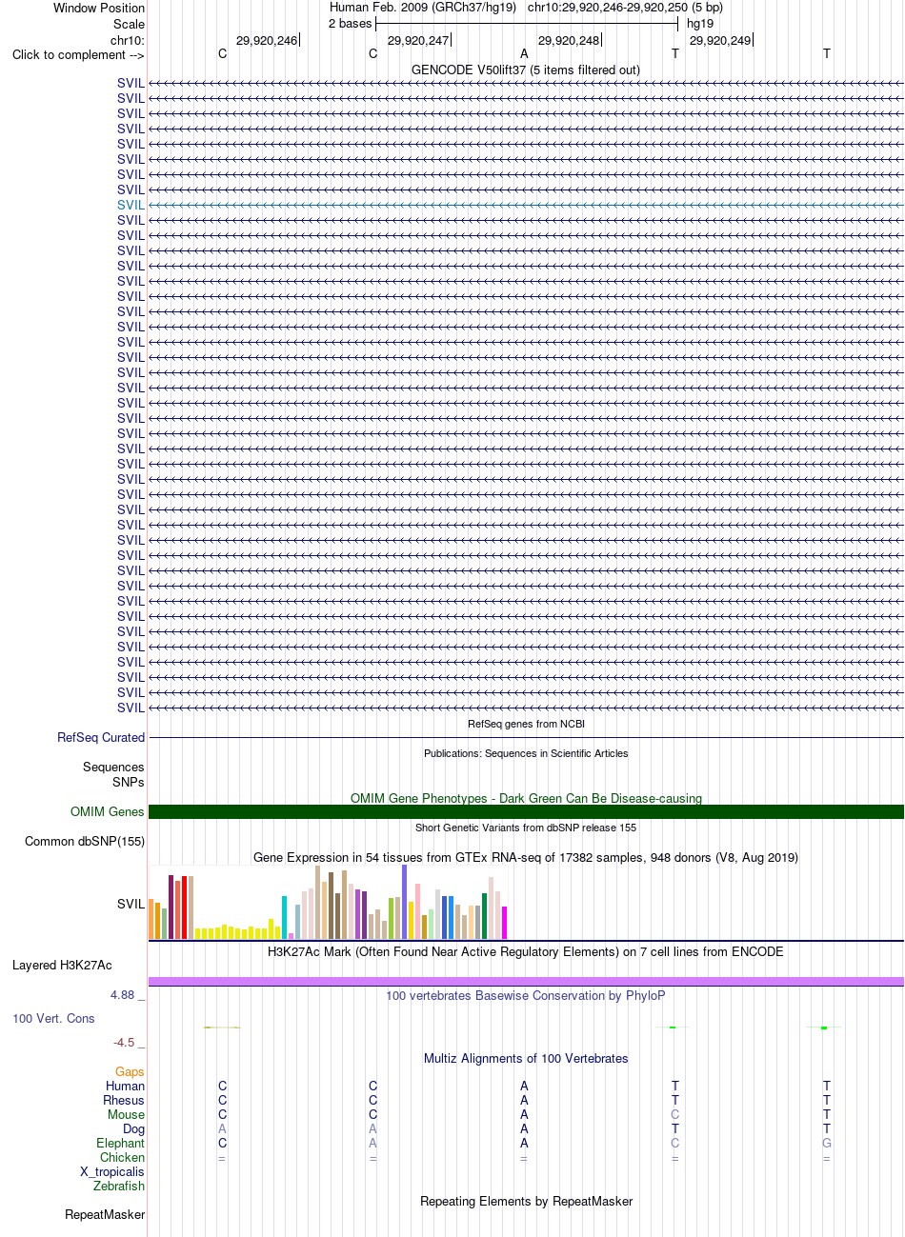
Task: Click the '2 bases' scale text
Action: tap(350, 24)
